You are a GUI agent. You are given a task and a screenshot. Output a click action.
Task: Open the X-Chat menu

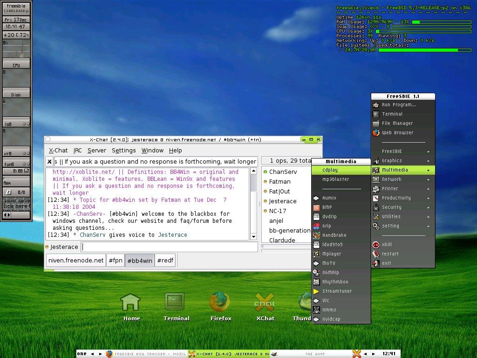tap(58, 151)
